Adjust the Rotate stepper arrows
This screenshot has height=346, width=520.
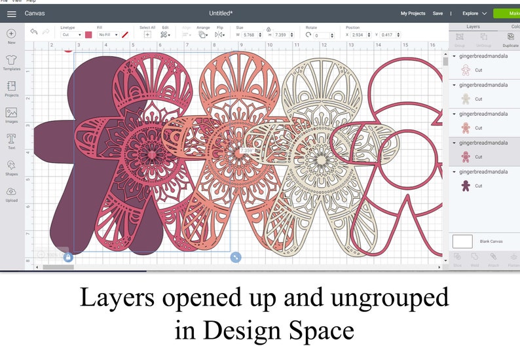pos(332,35)
